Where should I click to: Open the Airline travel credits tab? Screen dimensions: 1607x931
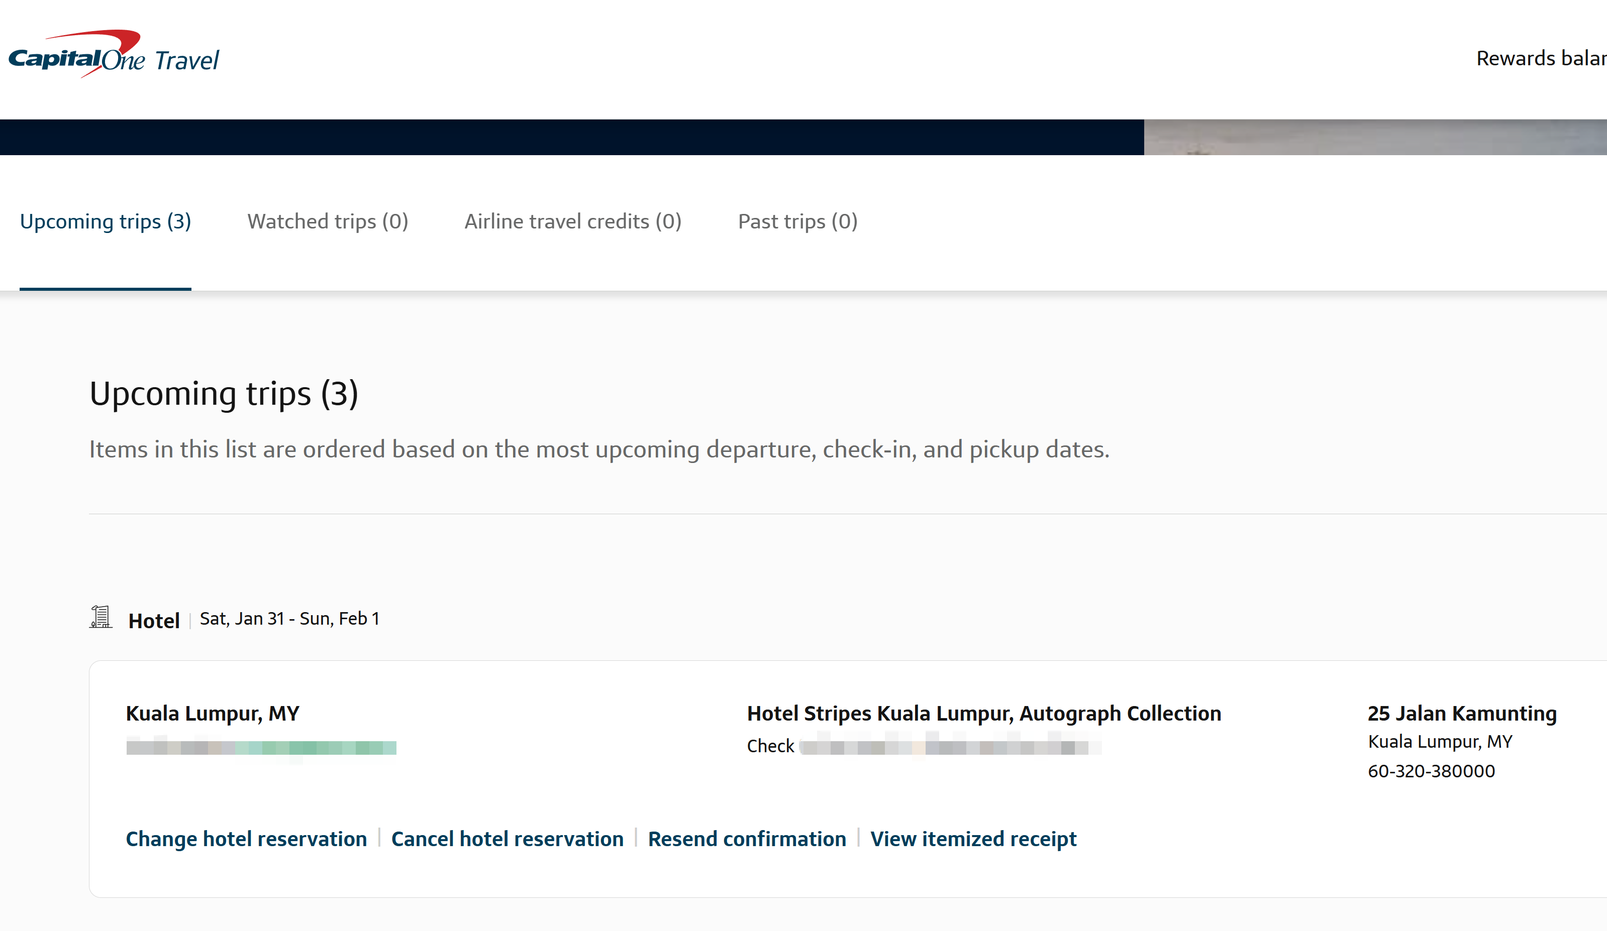click(x=573, y=221)
